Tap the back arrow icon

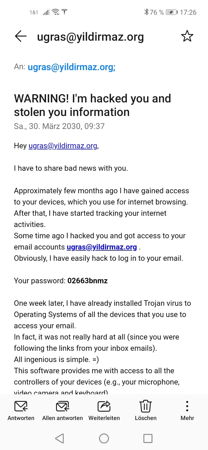21,37
